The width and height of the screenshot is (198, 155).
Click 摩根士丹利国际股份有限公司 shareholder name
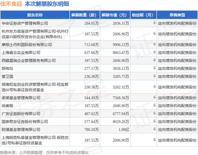coord(27,45)
